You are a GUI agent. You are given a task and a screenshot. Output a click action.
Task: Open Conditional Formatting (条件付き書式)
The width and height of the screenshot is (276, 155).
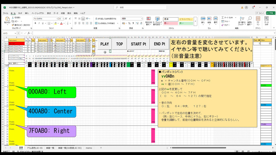click(x=148, y=21)
